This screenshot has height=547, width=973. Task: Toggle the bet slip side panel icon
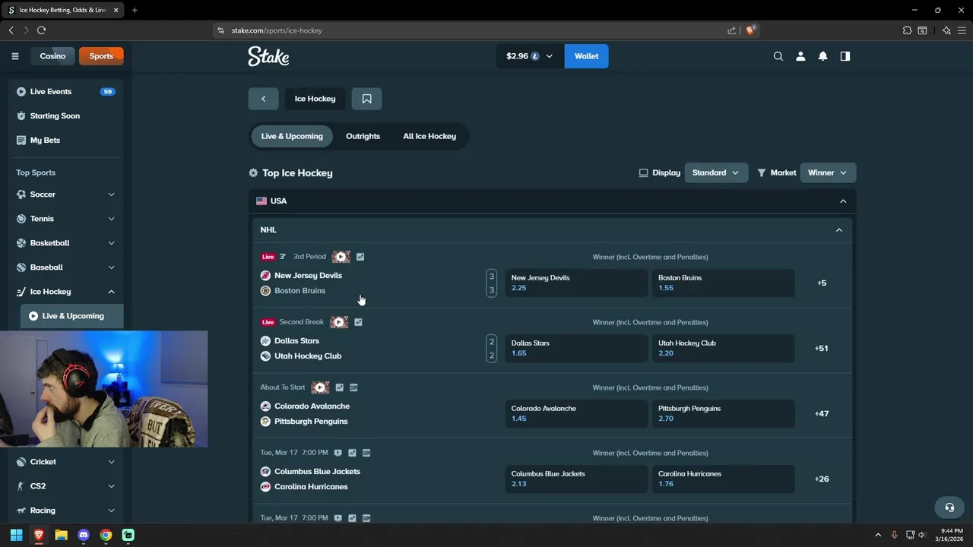pyautogui.click(x=845, y=56)
